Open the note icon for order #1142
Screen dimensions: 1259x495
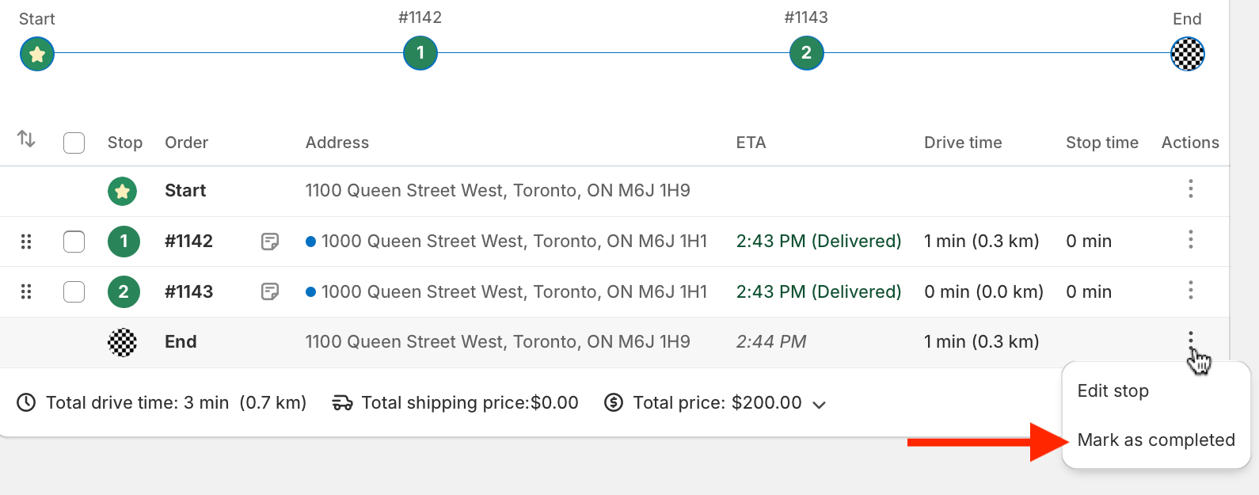click(x=270, y=242)
